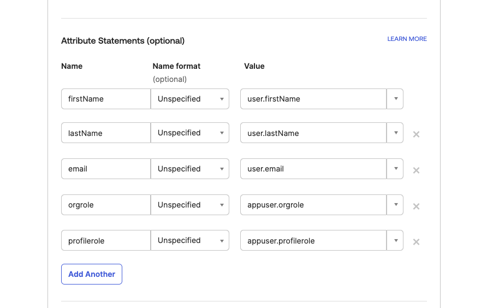Click the firstName name input field

(x=105, y=99)
